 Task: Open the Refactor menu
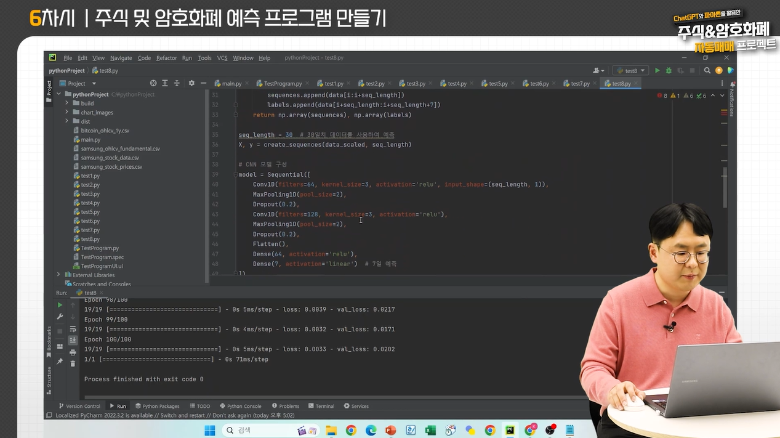[166, 58]
